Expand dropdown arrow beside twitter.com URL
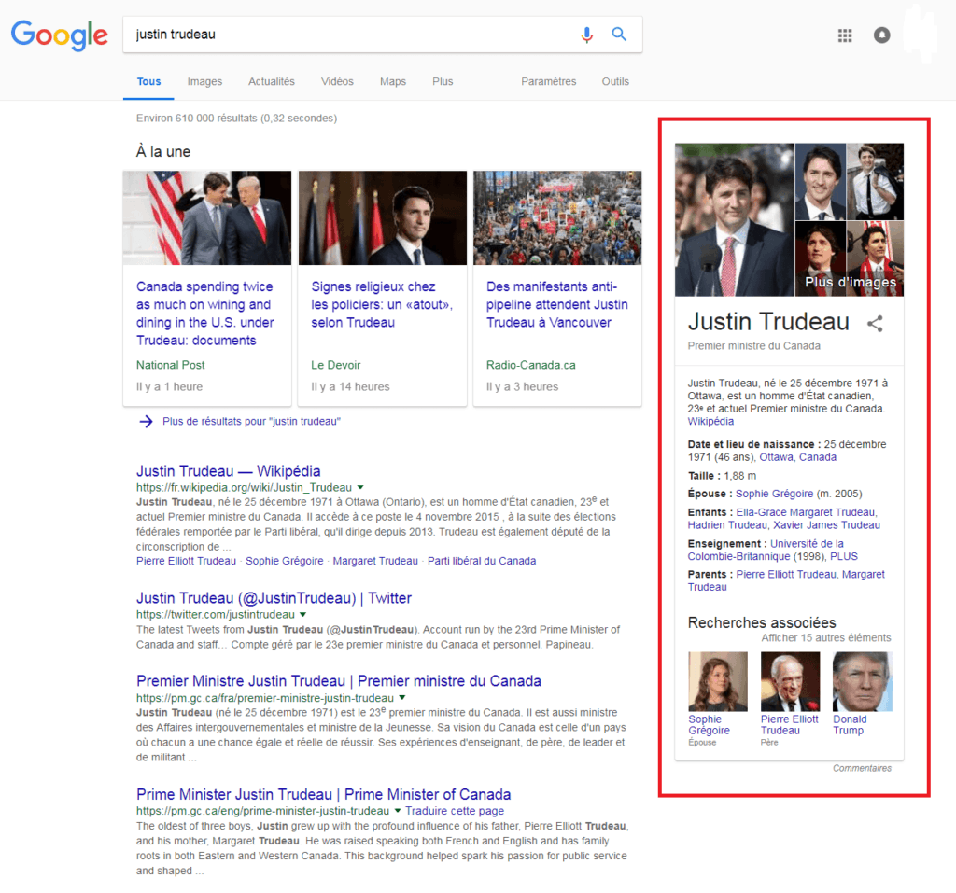 (303, 614)
